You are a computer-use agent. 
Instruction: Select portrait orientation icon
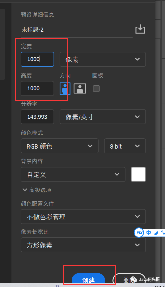point(65,88)
